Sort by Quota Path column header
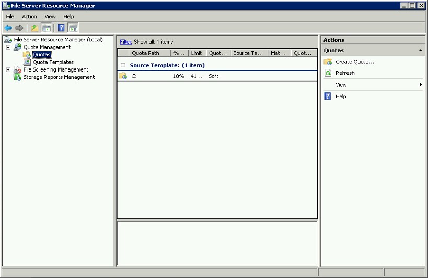The width and height of the screenshot is (428, 278). click(149, 53)
